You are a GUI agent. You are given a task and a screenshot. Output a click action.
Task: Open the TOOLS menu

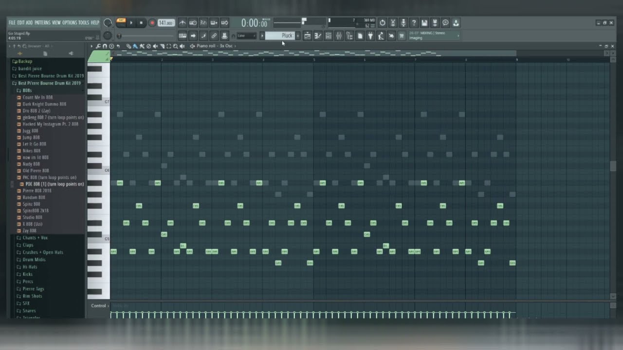84,22
